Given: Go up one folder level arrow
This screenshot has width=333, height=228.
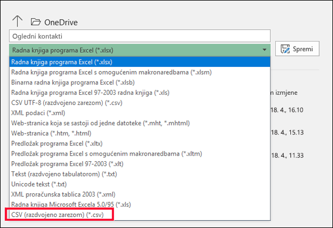Looking at the screenshot, I should [17, 21].
